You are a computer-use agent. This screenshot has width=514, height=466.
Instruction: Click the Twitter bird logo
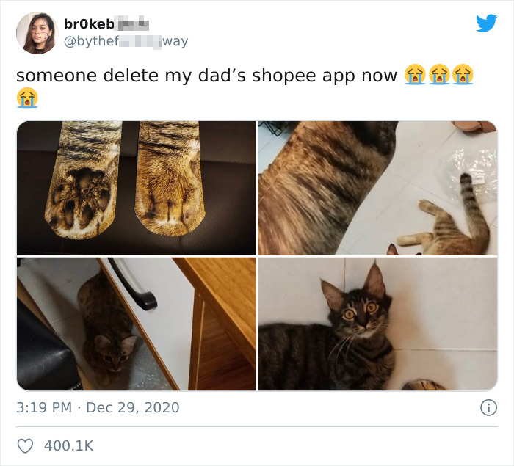(486, 23)
